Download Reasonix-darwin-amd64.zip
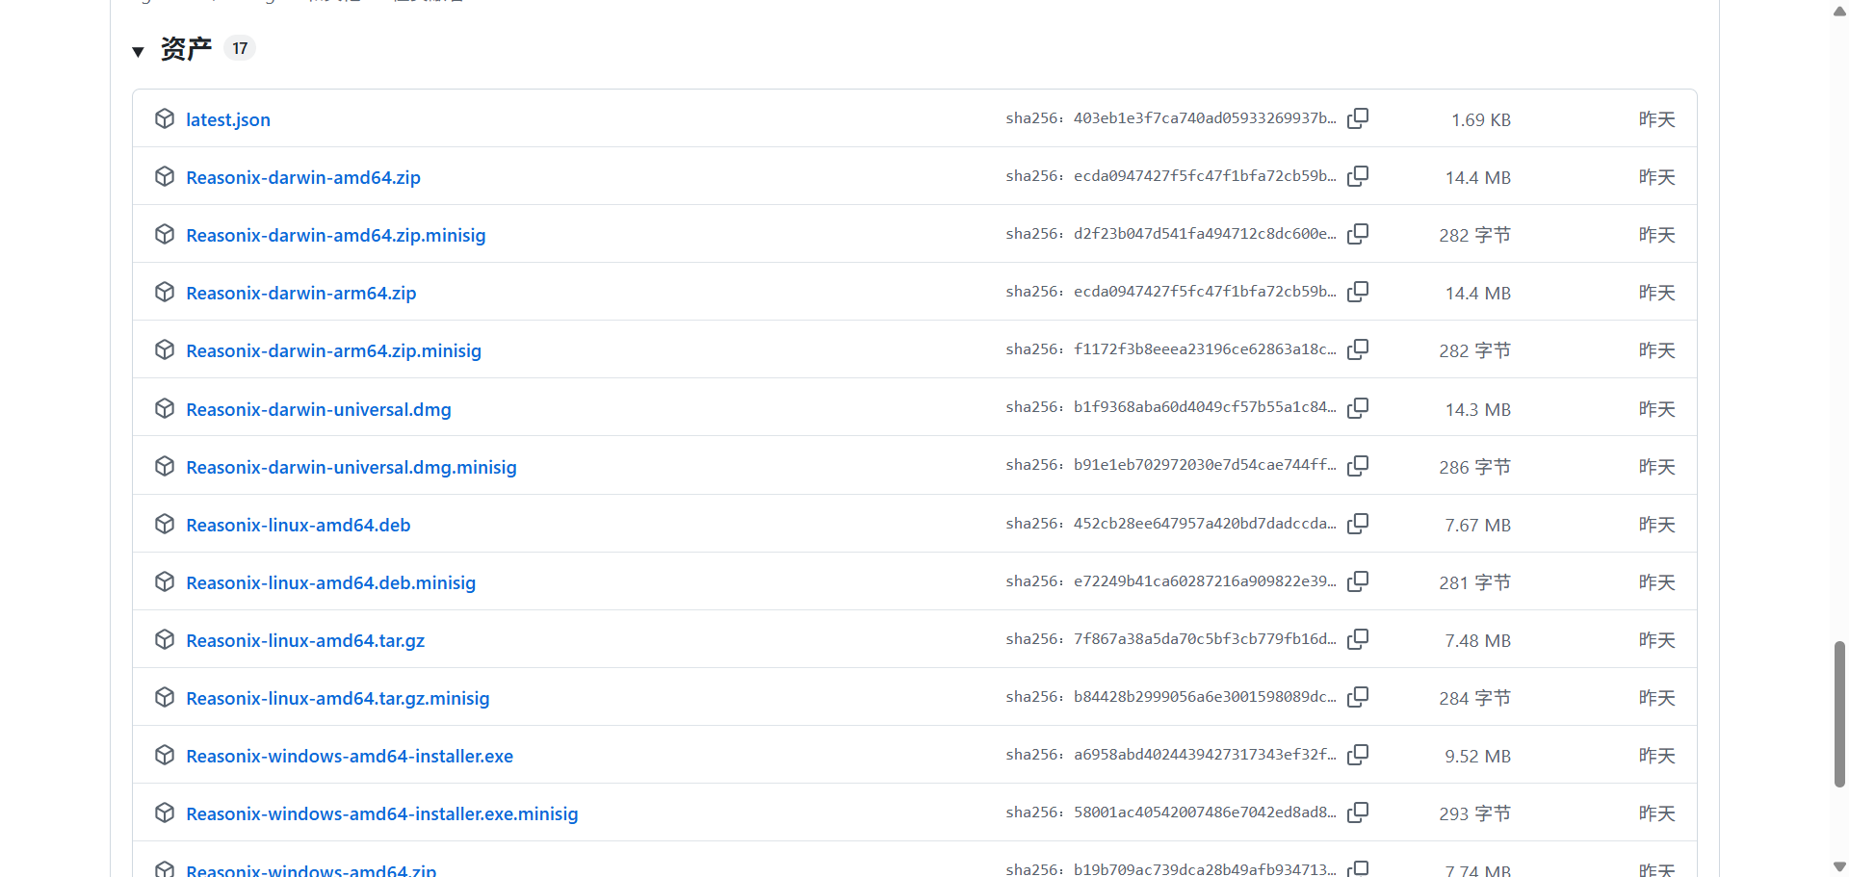The width and height of the screenshot is (1849, 877). (303, 177)
